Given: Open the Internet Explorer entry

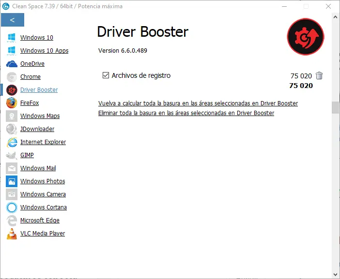Looking at the screenshot, I should [43, 142].
